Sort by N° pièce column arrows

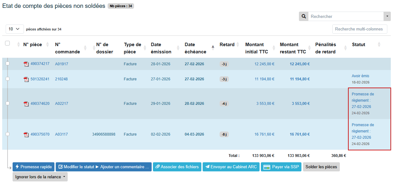[48, 45]
